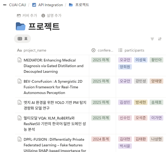
Task: Click the 2025 하계 tag in BEV-ConvFusion row
Action: click(101, 81)
